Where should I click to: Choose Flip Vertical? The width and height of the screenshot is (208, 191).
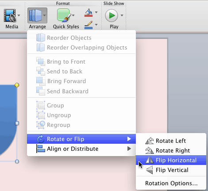point(171,170)
